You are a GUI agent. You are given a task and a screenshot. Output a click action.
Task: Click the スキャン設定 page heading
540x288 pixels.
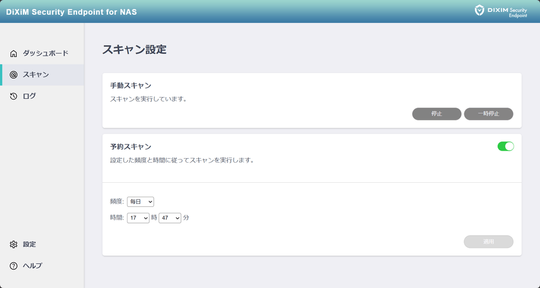click(134, 49)
